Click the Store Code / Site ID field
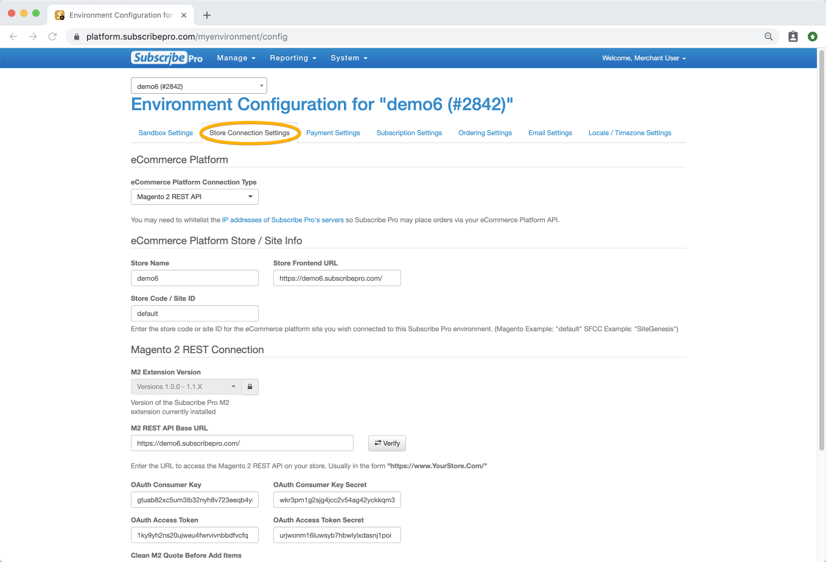The height and width of the screenshot is (562, 826). 195,314
